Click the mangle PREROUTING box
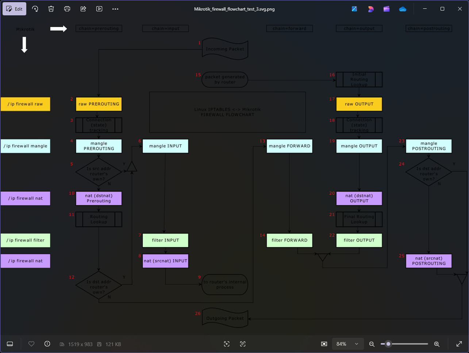 (x=99, y=146)
